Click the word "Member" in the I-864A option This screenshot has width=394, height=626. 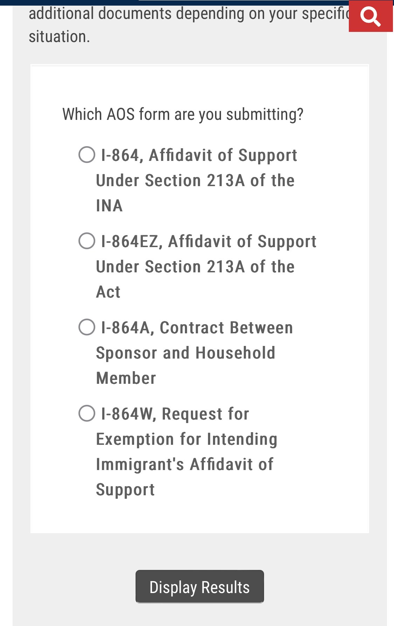click(126, 378)
